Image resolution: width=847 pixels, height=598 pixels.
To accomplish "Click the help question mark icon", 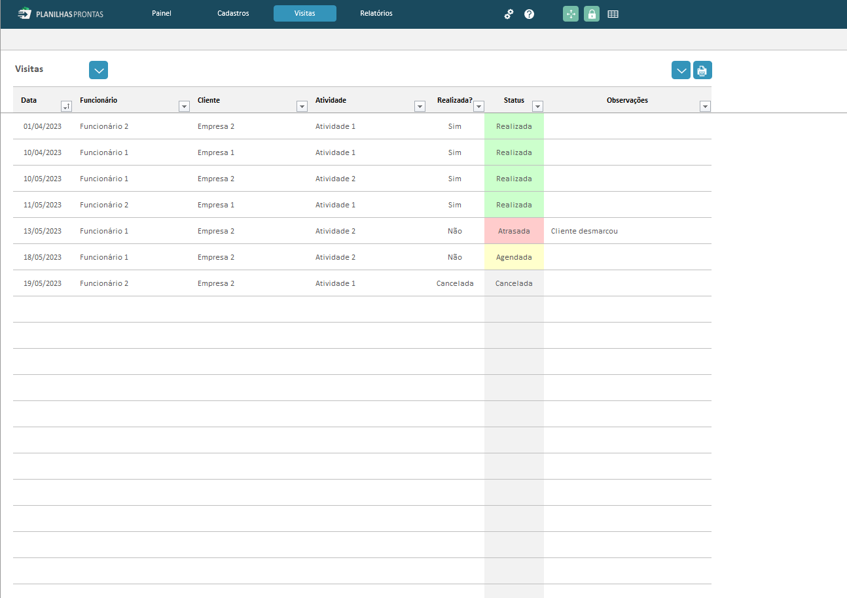I will (529, 14).
